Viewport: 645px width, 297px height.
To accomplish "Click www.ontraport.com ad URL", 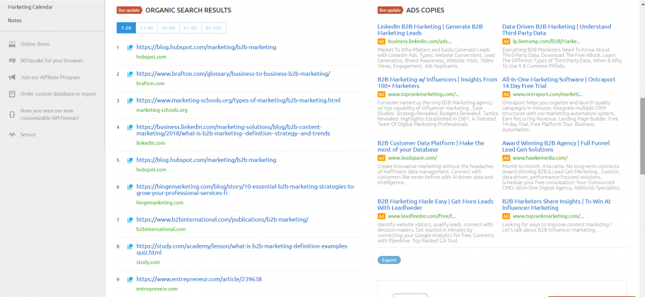I will [x=548, y=95].
